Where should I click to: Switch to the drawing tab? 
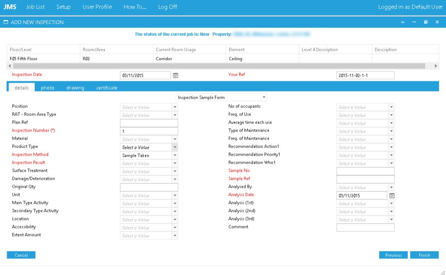[75, 87]
